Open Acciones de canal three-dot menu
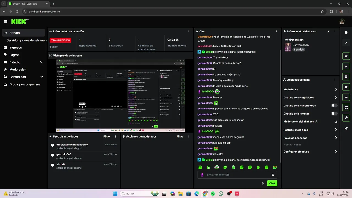 [x=335, y=80]
